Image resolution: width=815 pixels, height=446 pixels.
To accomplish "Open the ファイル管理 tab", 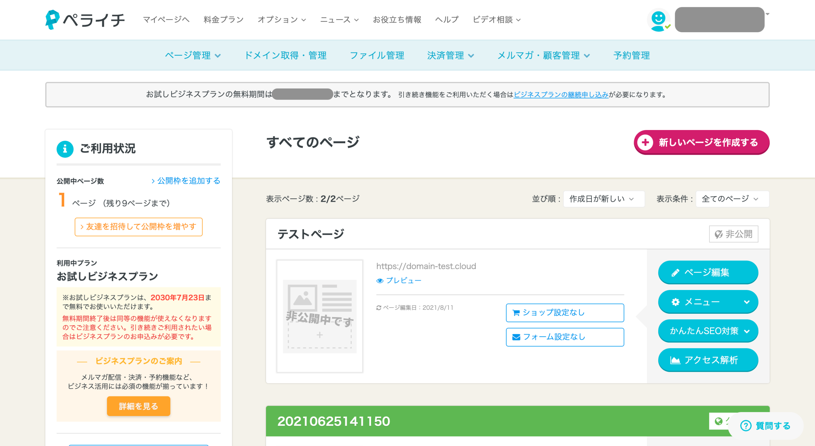I will [377, 55].
